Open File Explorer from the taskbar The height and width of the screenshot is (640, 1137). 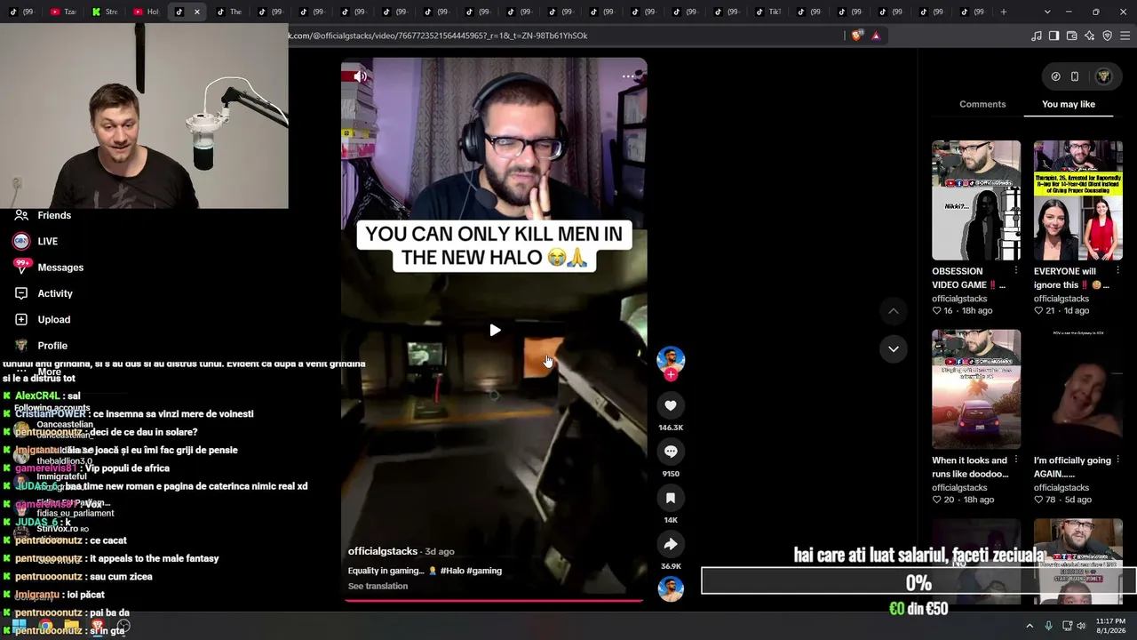pyautogui.click(x=71, y=626)
